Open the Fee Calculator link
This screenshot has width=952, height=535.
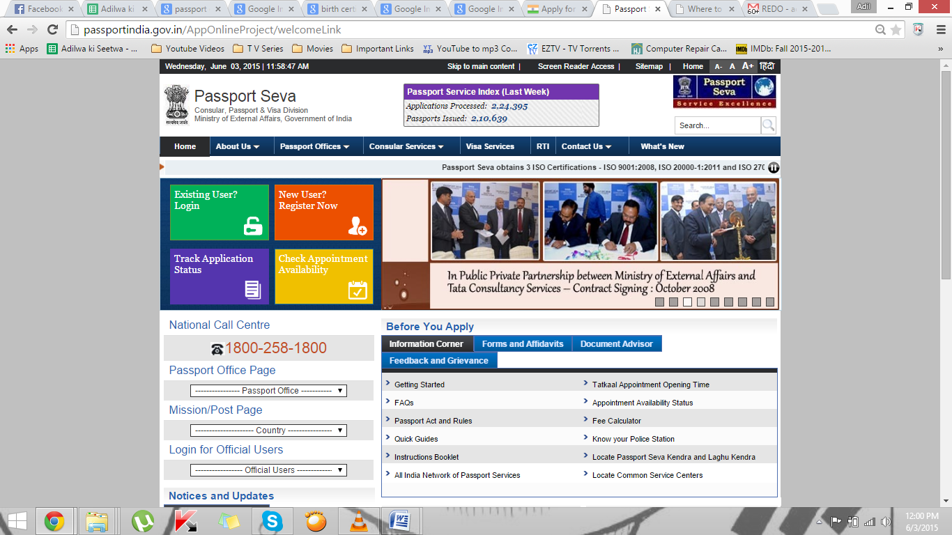(x=617, y=421)
